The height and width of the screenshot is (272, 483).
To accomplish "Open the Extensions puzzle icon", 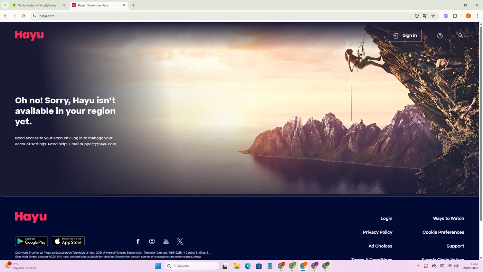I will click(455, 16).
